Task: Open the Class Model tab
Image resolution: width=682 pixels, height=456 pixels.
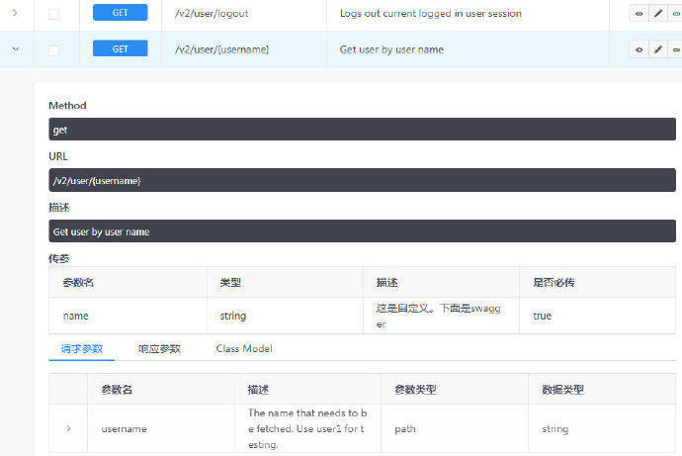Action: coord(244,348)
